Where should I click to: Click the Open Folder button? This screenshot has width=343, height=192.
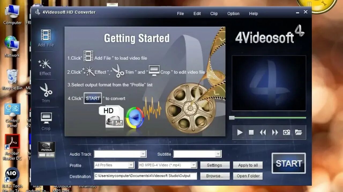[248, 176]
